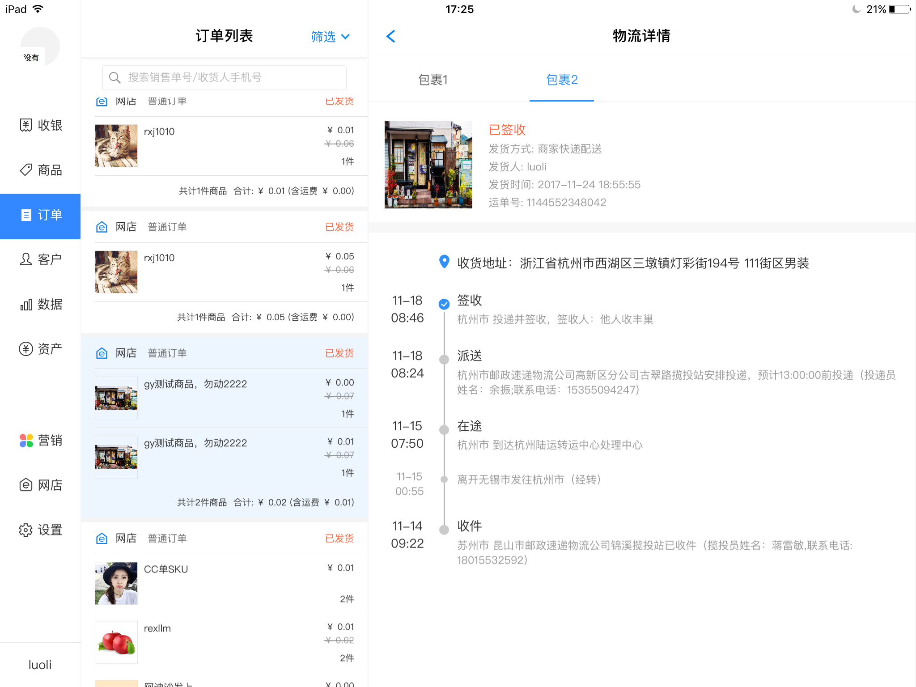Screen dimensions: 916x687
Task: Tap the 运单号: 1144552348042 text
Action: (x=547, y=203)
